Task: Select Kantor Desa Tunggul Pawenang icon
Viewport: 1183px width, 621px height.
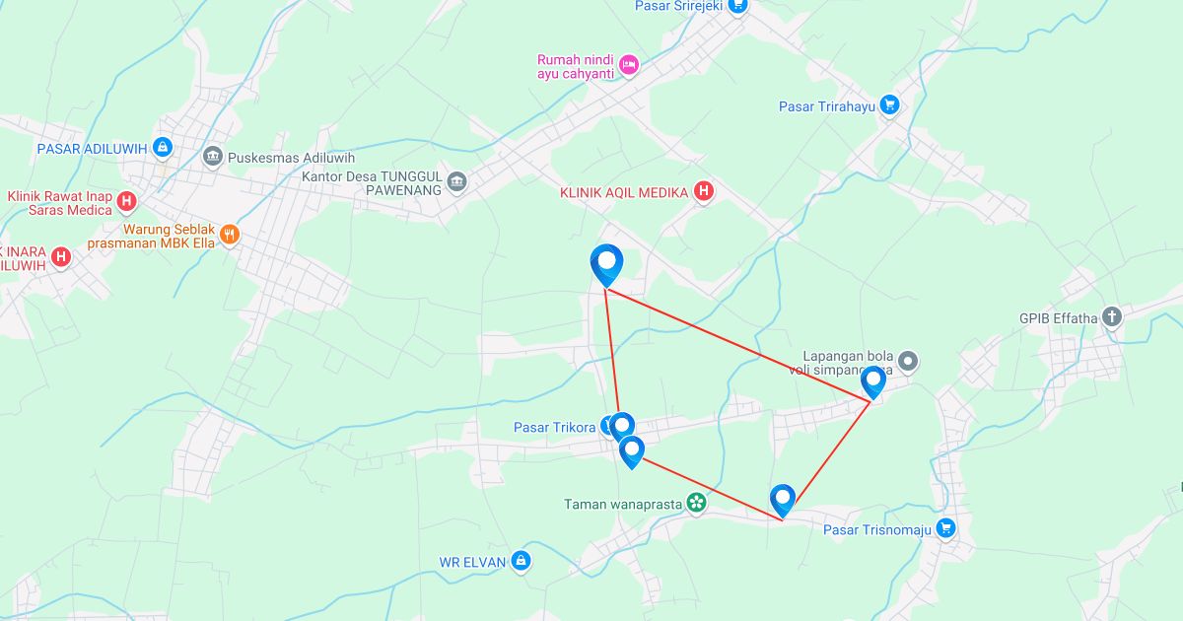Action: 455,181
